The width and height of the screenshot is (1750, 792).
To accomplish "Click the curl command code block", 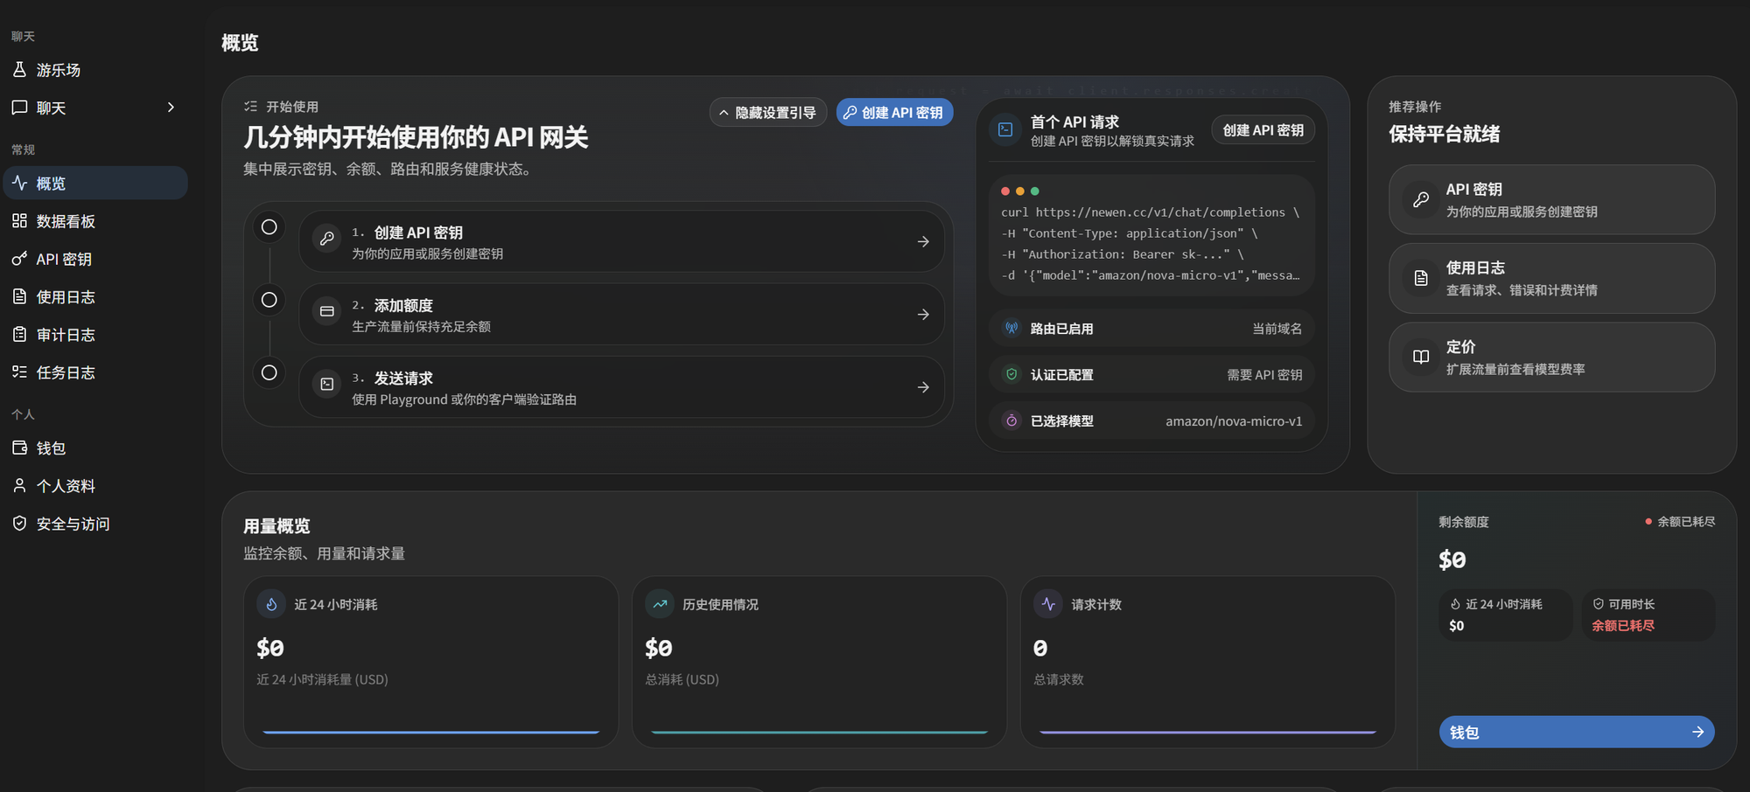I will [1151, 236].
